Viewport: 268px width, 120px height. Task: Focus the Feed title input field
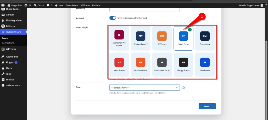pyautogui.click(x=144, y=10)
